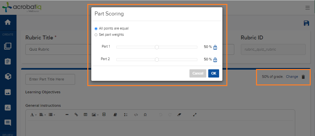The width and height of the screenshot is (315, 136).
Task: Click the Enter Part Title Here field
Action: [x=50, y=79]
